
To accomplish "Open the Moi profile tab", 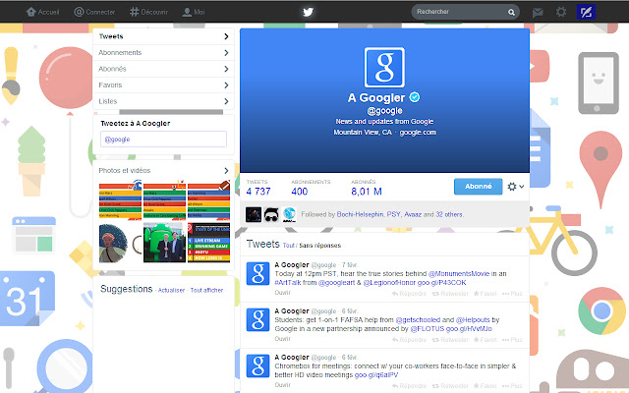I will [194, 12].
